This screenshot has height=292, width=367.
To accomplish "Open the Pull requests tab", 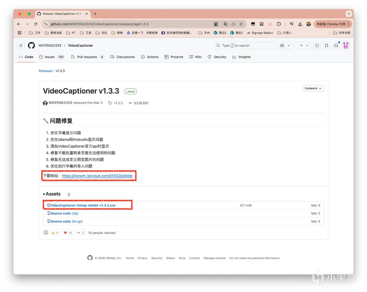I will [87, 57].
